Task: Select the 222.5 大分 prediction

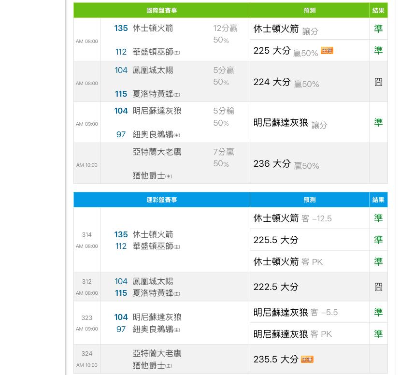Action: pyautogui.click(x=276, y=287)
